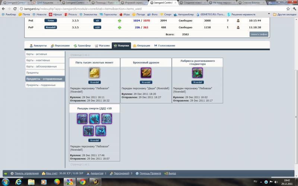This screenshot has width=298, height=186.
Task: Click the green arrow in PvE row
Action: click(x=120, y=20)
